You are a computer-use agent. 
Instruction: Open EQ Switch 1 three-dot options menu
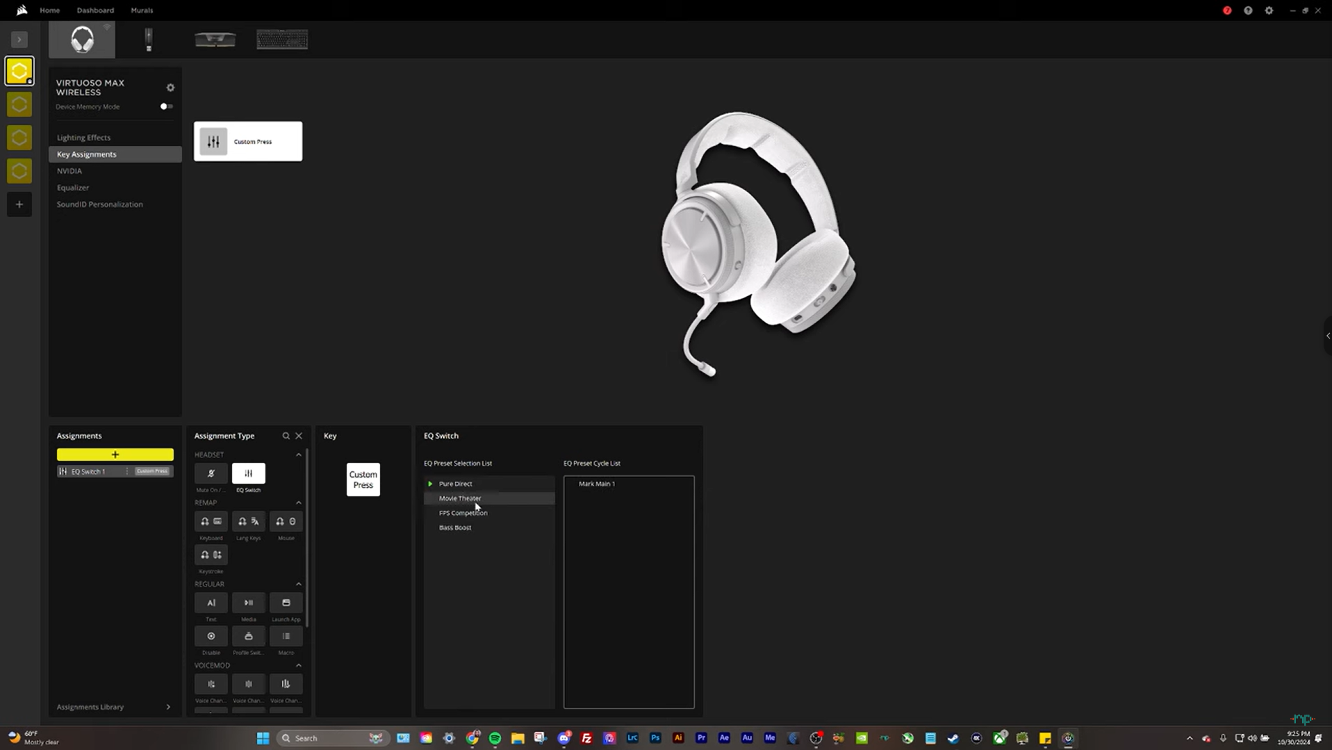pos(127,471)
